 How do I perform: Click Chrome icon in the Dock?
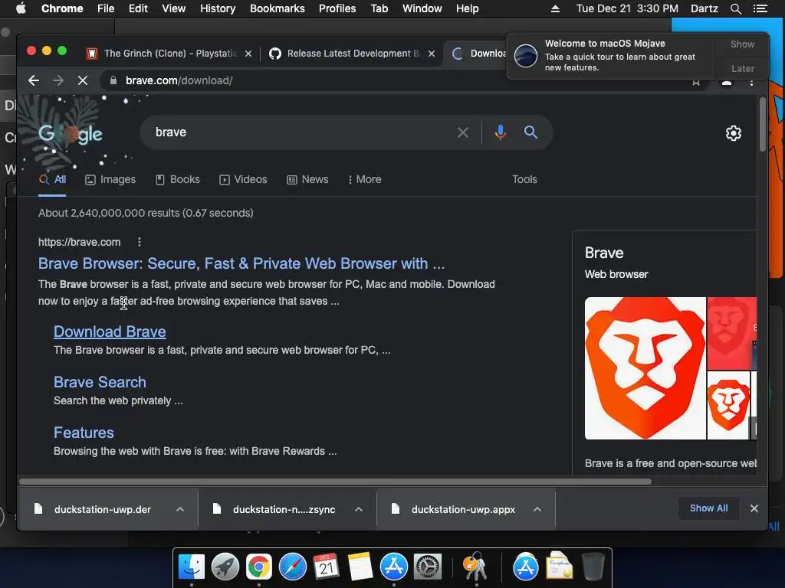click(259, 567)
